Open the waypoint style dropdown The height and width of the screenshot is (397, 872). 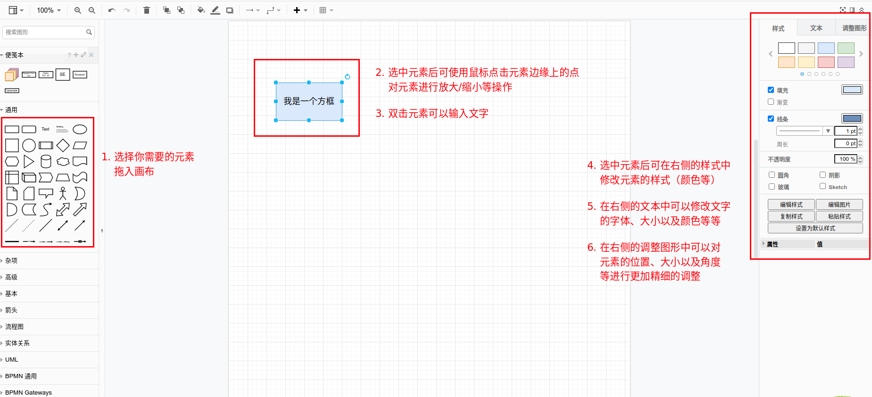coord(274,10)
